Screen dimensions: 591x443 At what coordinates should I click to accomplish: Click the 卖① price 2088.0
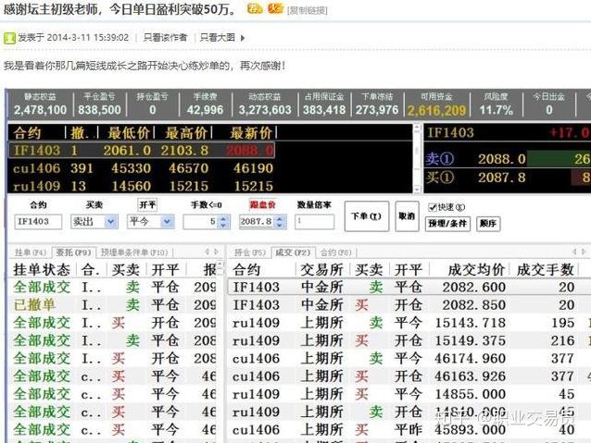[x=502, y=159]
